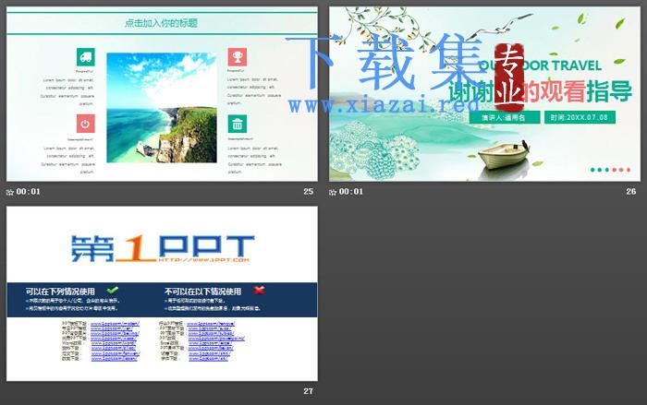Viewport: 647px width, 405px height.
Task: Click the red 专业 seal on slide 26
Action: pyautogui.click(x=509, y=77)
